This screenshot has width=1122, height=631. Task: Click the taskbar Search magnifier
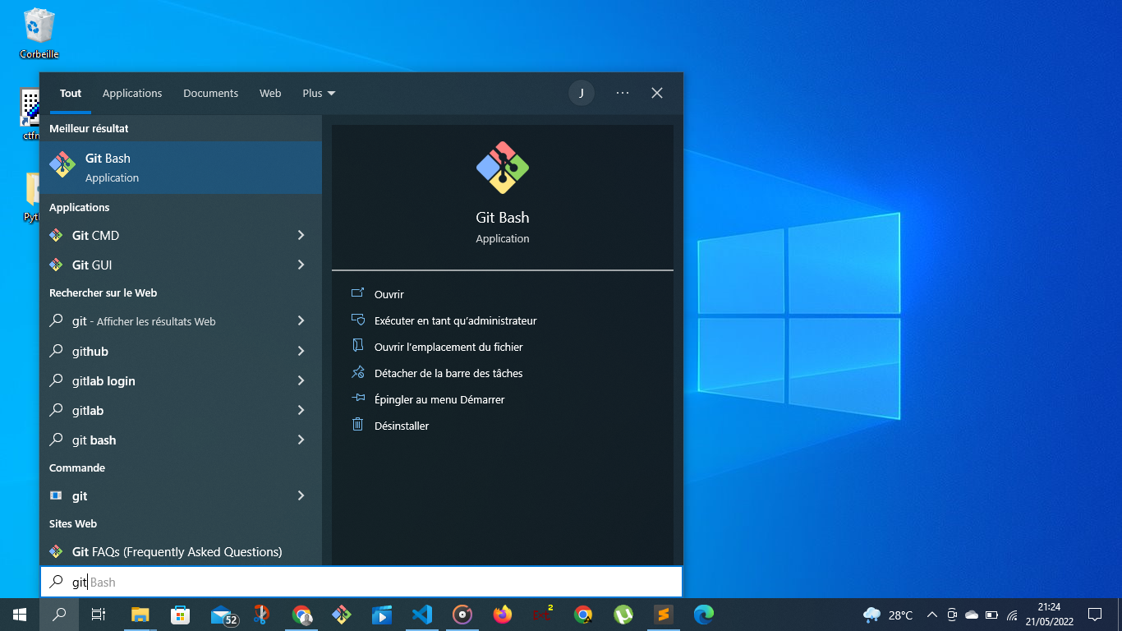click(x=59, y=615)
